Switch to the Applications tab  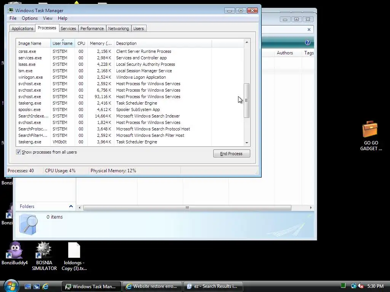coord(22,29)
